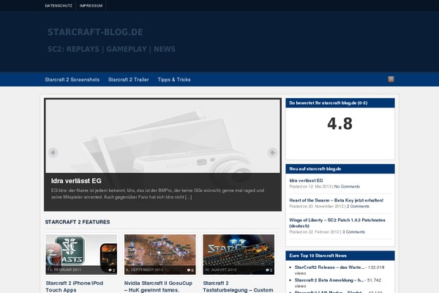Image resolution: width=439 pixels, height=293 pixels.
Task: Click the date 14. Februar 2011
Action: [x=64, y=270]
